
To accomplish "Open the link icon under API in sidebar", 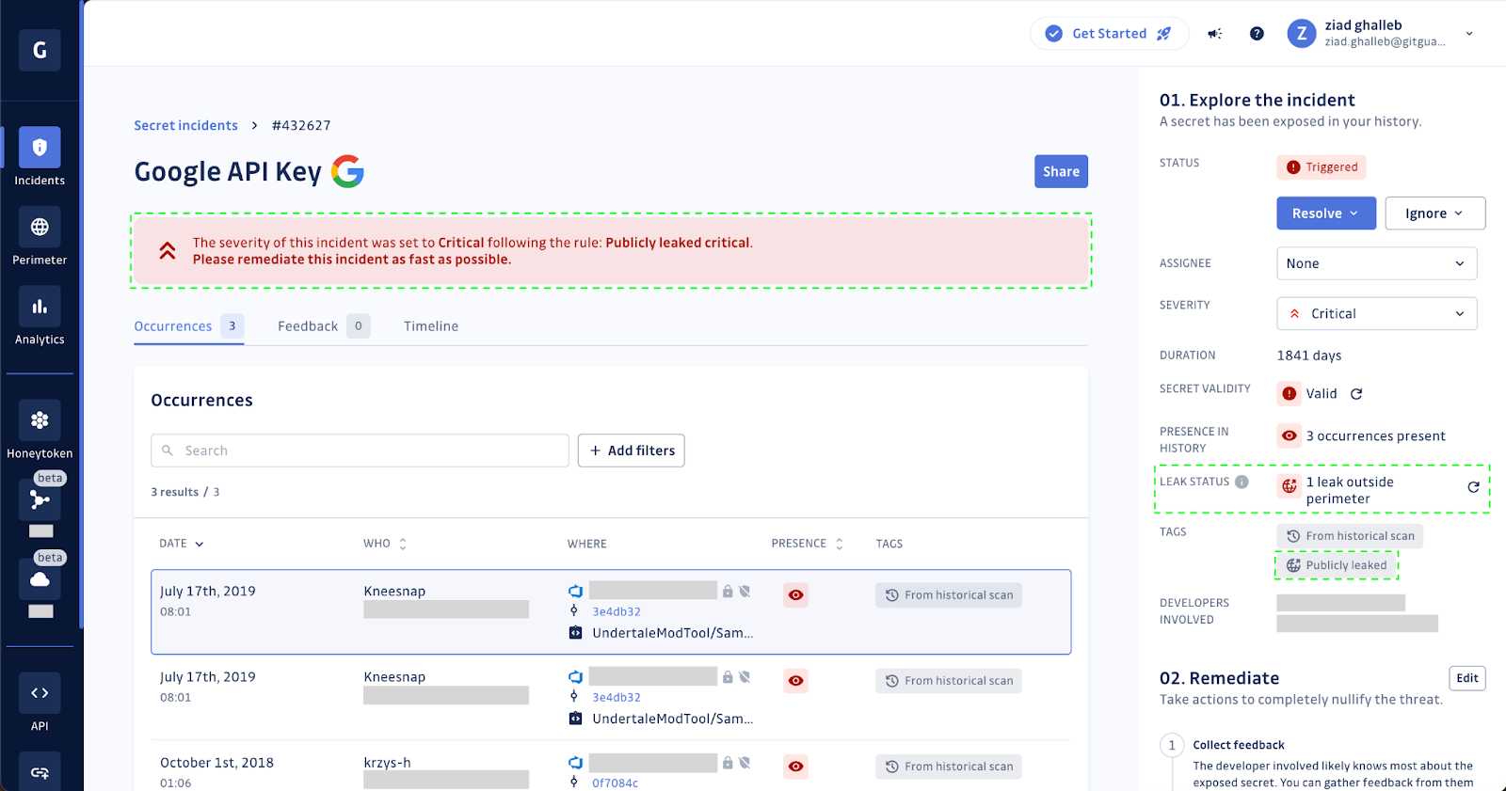I will point(40,772).
